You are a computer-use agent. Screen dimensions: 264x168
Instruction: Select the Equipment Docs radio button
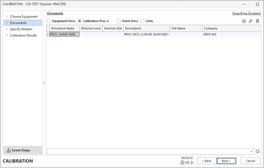pyautogui.click(x=49, y=21)
